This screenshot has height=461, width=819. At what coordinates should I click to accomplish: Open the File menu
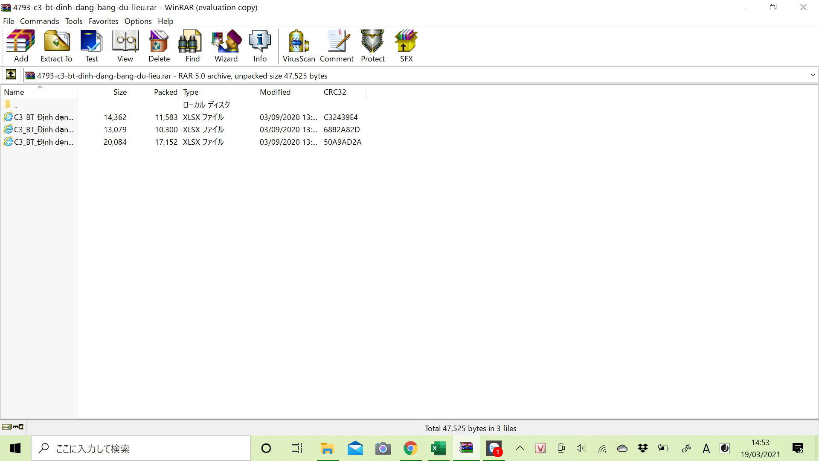click(x=9, y=21)
